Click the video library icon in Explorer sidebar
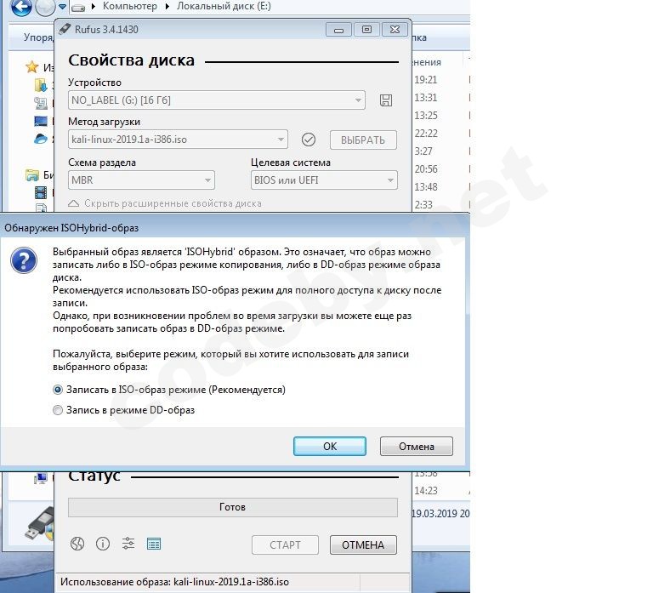The height and width of the screenshot is (593, 653). point(41,192)
